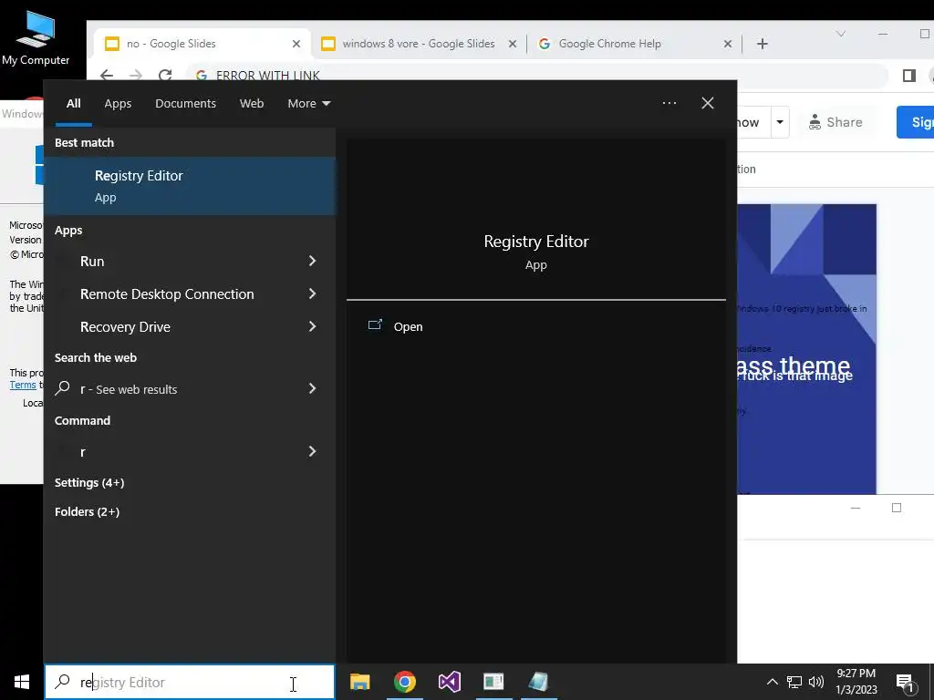Open the volume control in system tray
Viewport: 934px width, 700px height.
(x=816, y=682)
